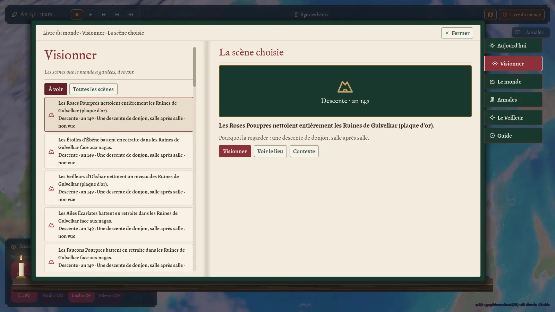The image size is (555, 312).
Task: Pause the simulation with the pause button
Action: click(77, 15)
